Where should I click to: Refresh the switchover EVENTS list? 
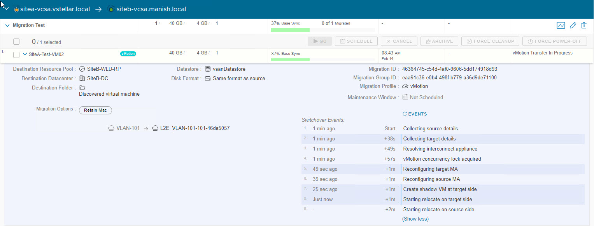pos(415,114)
